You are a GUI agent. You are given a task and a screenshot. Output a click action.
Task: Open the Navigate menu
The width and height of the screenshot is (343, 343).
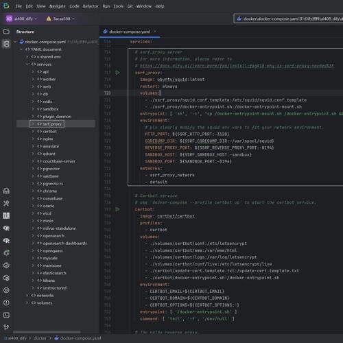pyautogui.click(x=58, y=6)
